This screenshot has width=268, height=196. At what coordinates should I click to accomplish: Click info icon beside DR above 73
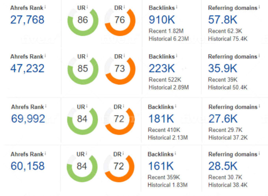[125, 56]
